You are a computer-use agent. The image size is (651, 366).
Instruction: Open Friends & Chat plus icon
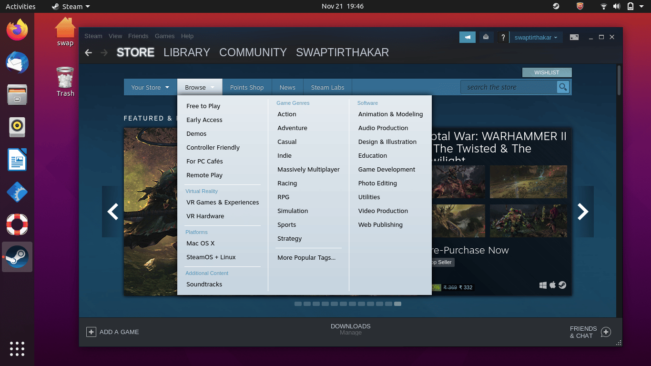[x=606, y=332]
